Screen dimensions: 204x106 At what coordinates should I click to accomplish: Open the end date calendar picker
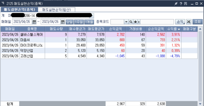[63, 22]
